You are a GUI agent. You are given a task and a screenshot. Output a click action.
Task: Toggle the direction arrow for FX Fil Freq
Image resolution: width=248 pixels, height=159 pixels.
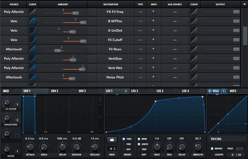pos(140,12)
